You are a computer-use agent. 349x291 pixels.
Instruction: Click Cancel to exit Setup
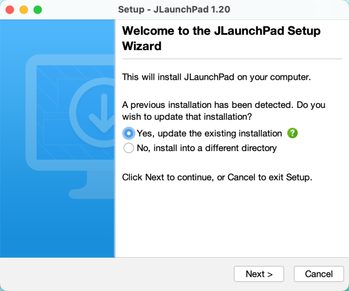point(318,274)
